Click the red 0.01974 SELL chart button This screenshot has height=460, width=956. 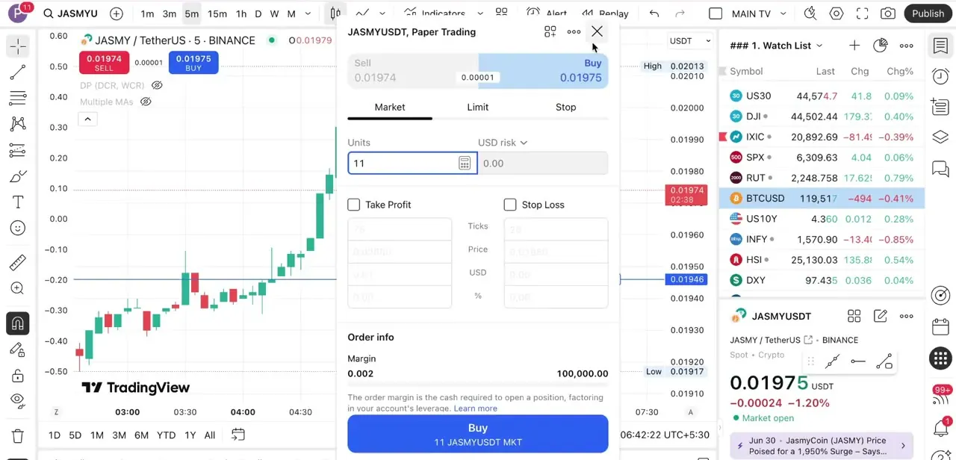pos(104,63)
